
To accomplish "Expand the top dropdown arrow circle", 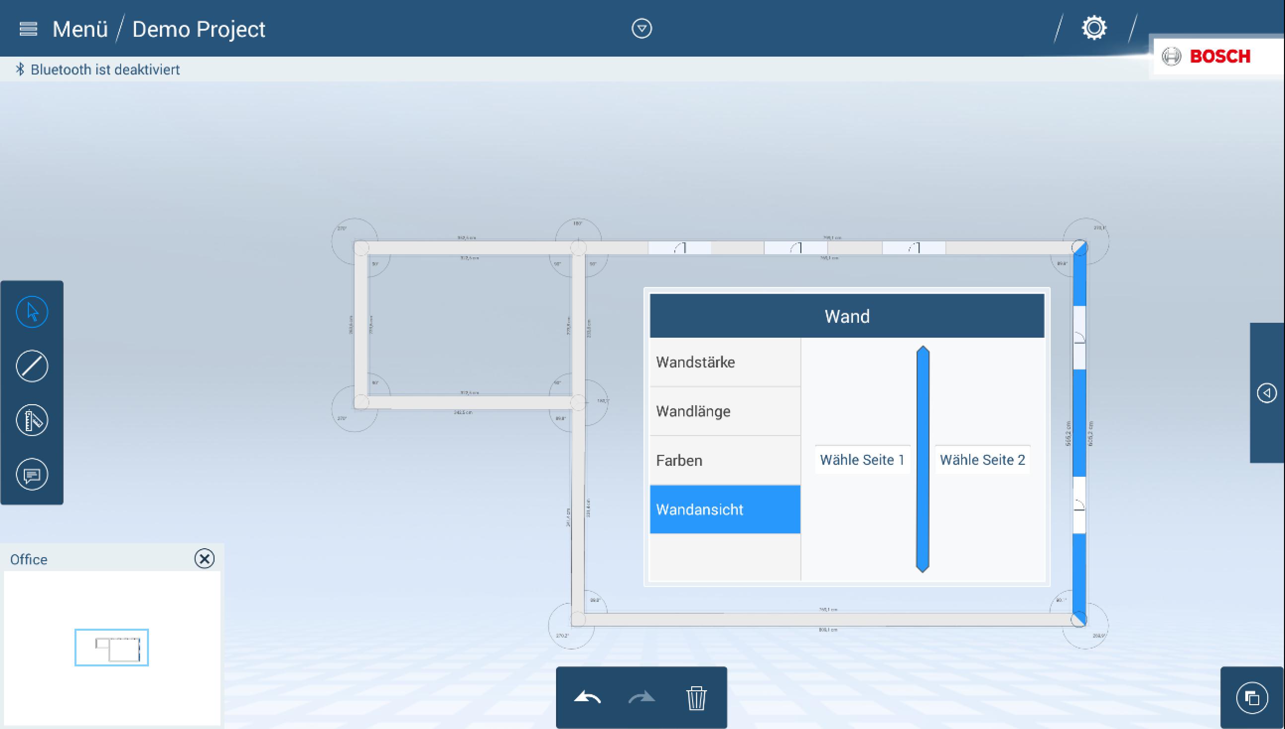I will [x=642, y=28].
